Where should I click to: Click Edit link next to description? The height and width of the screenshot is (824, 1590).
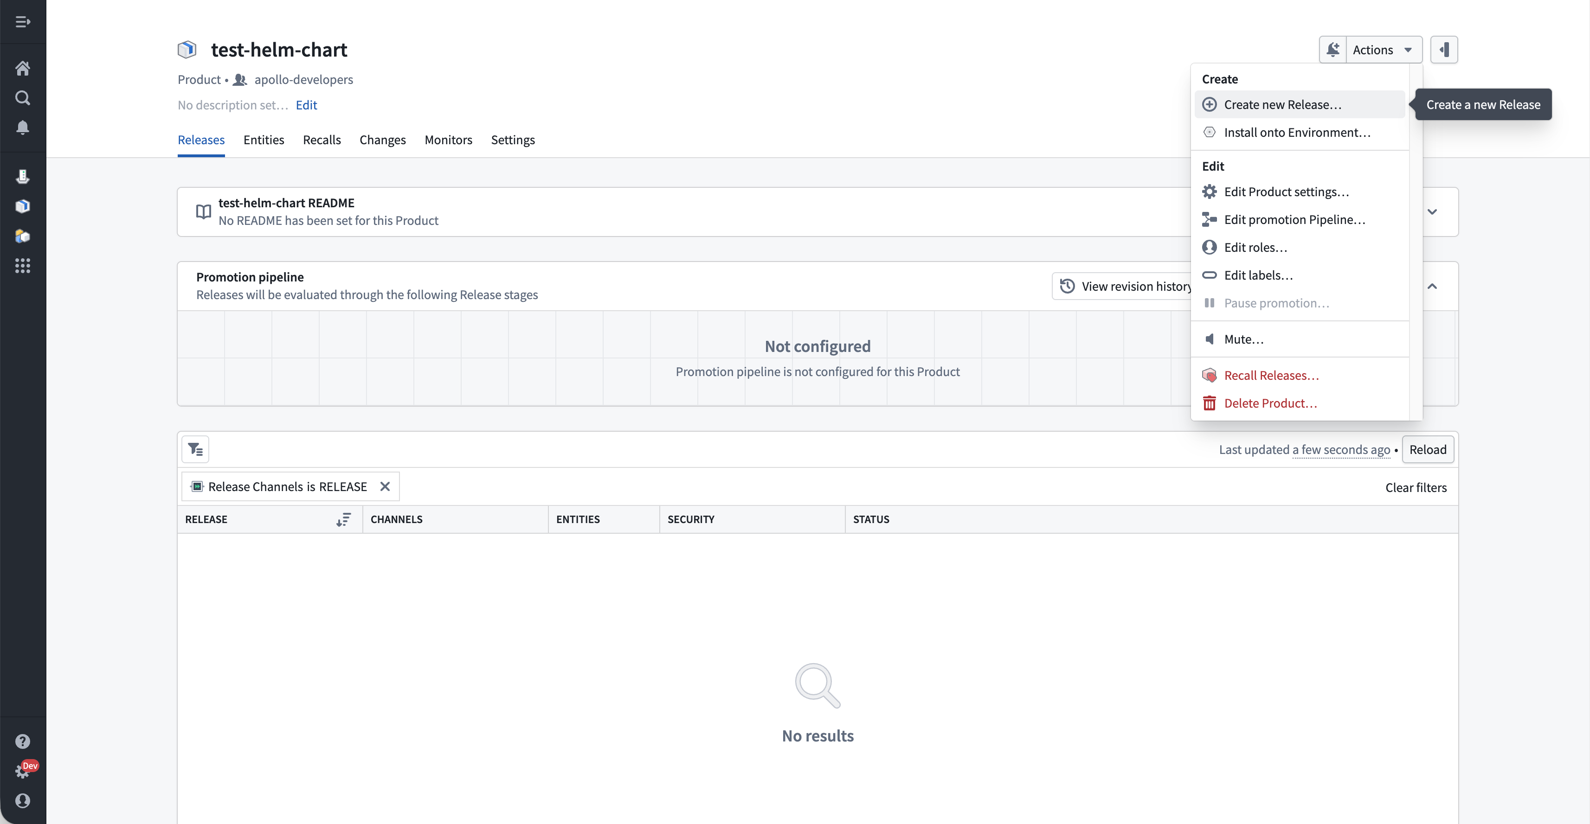(x=306, y=105)
